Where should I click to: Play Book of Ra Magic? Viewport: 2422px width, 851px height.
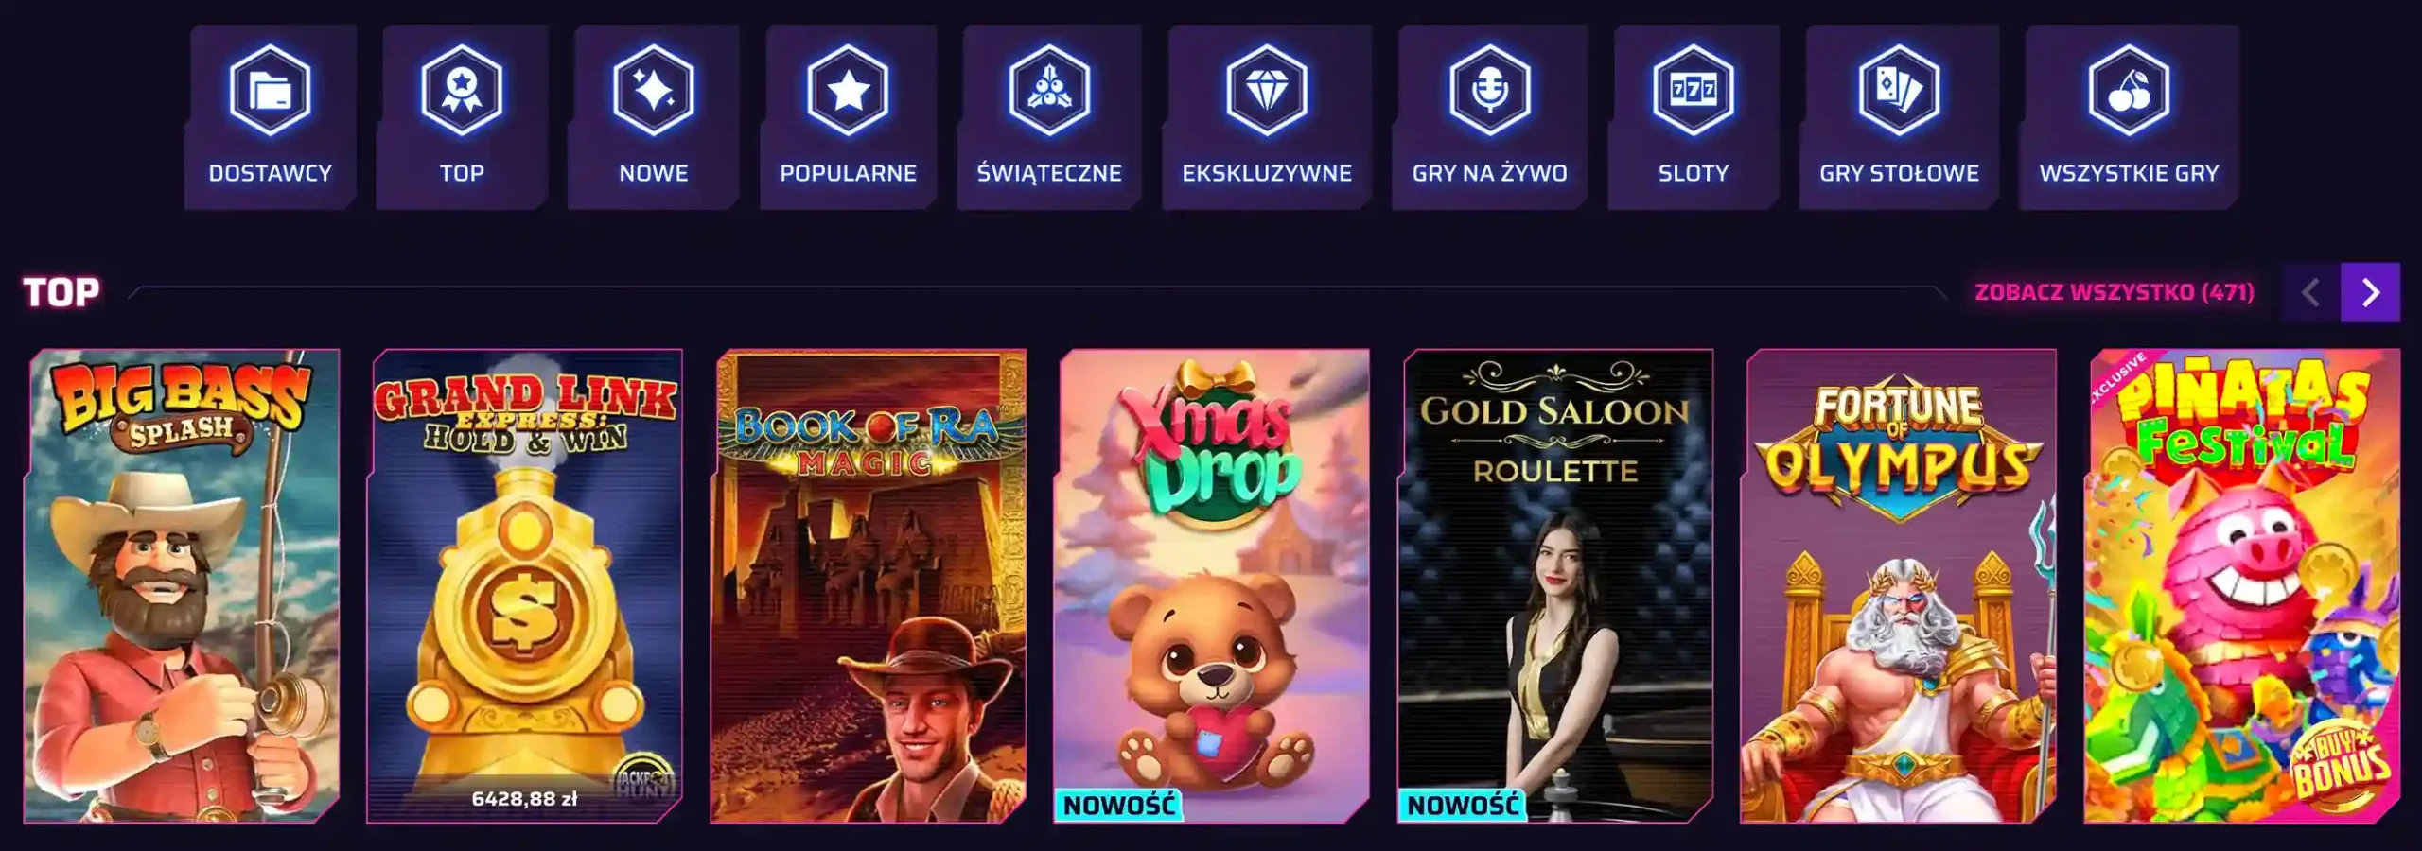869,586
